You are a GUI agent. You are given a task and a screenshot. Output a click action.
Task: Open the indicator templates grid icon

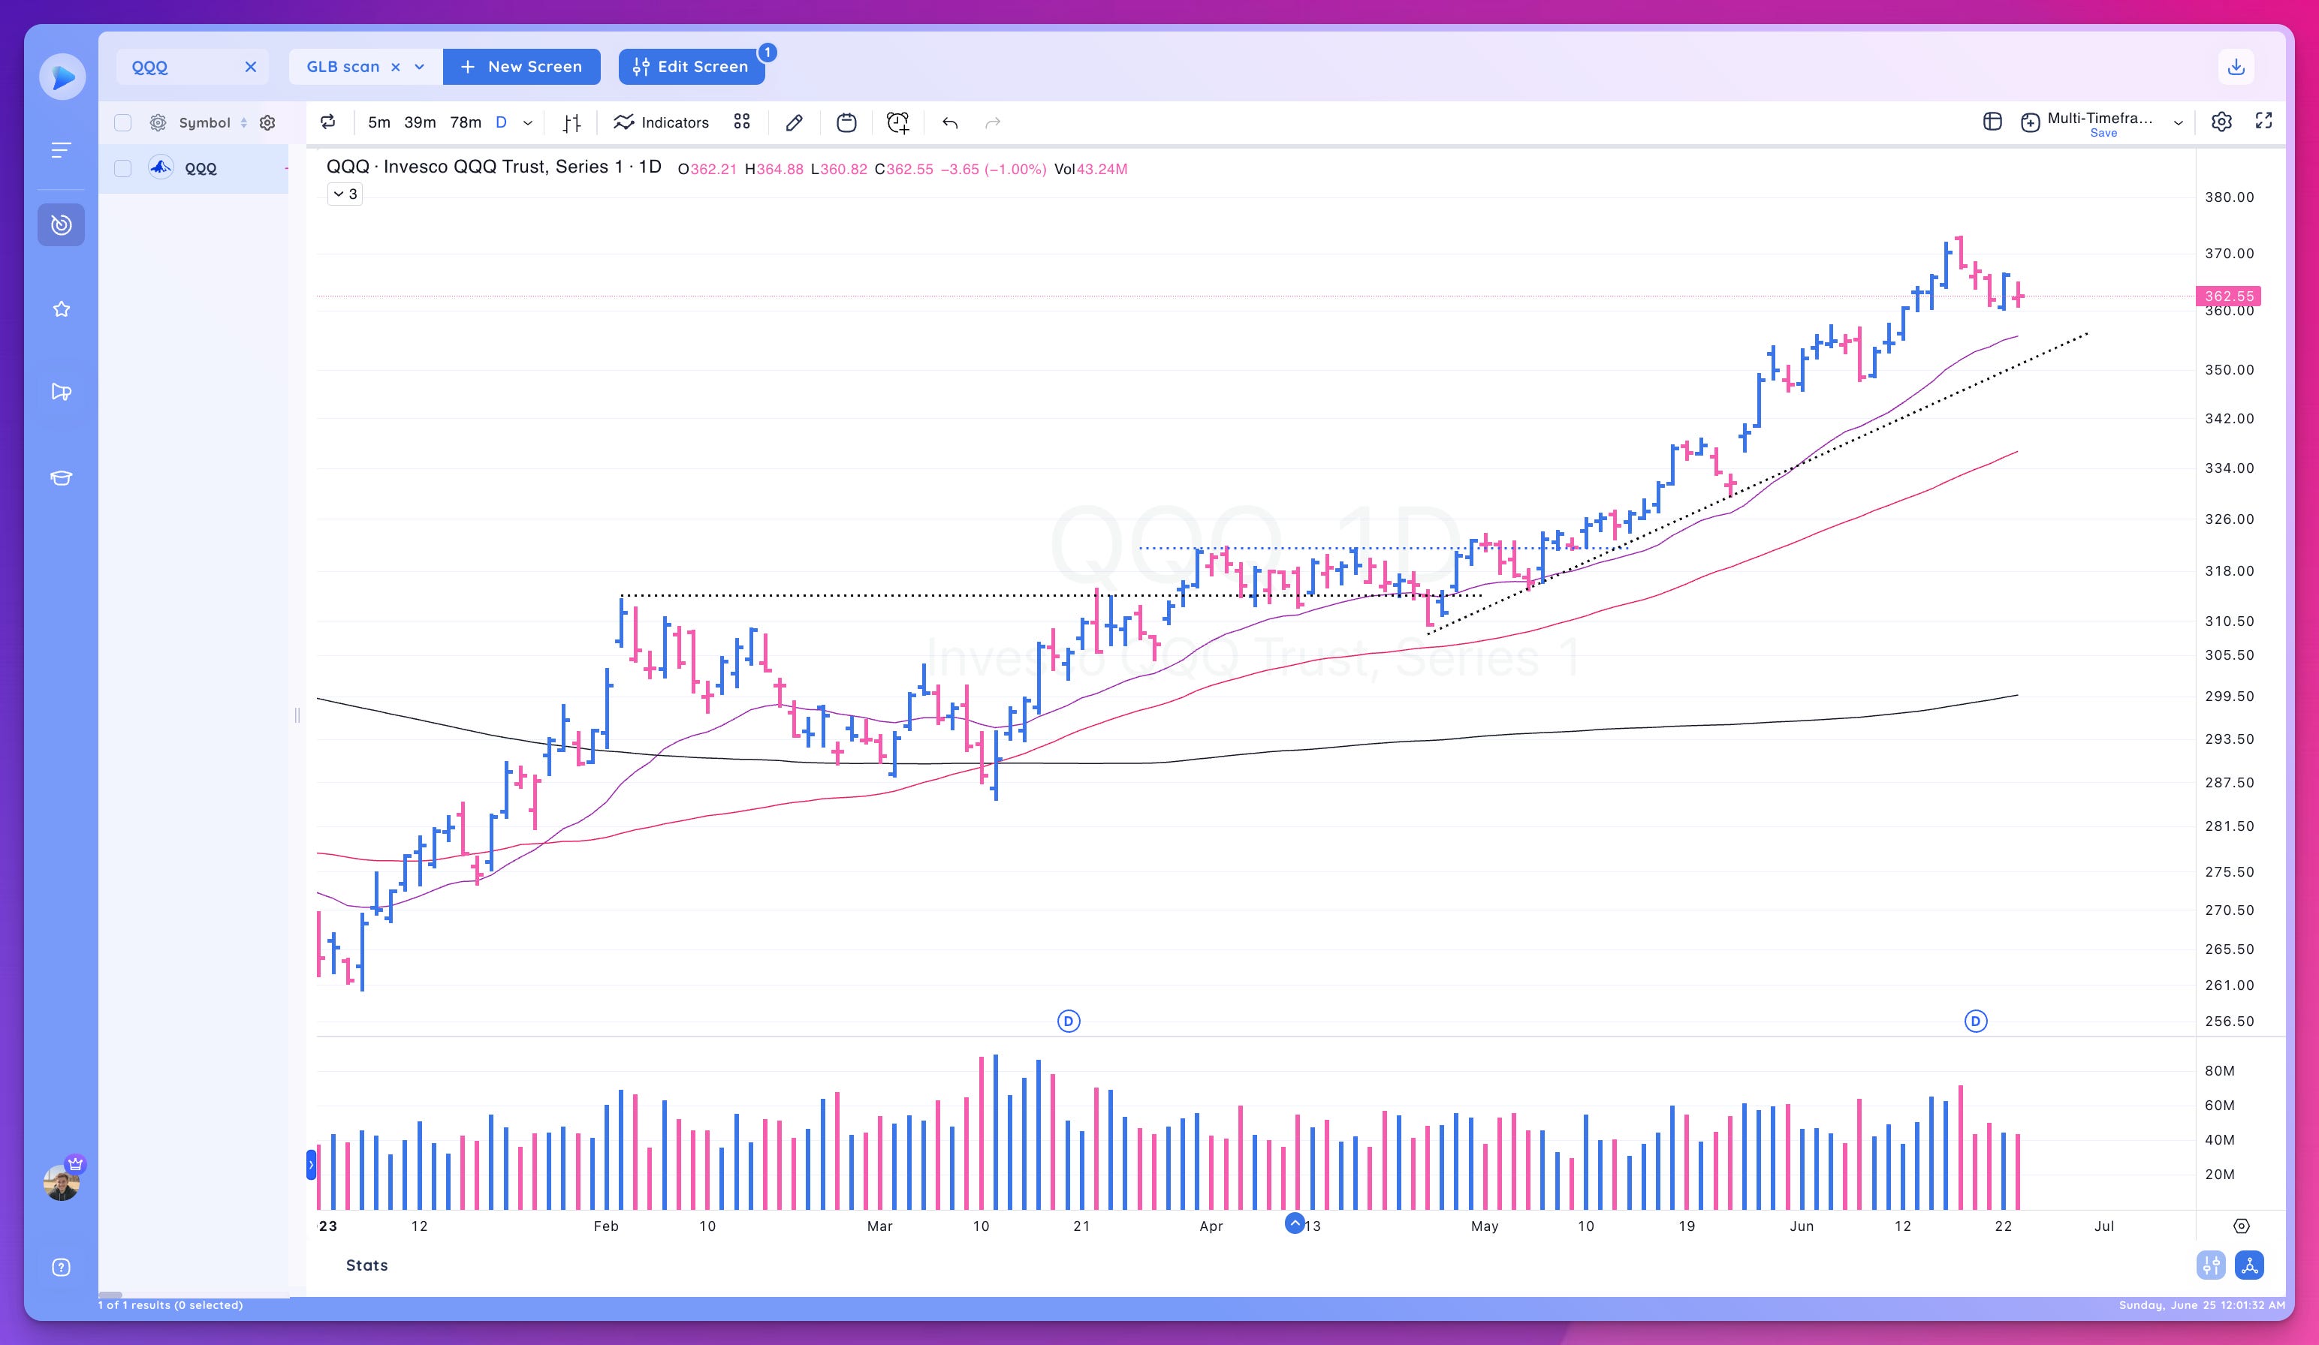click(x=742, y=122)
